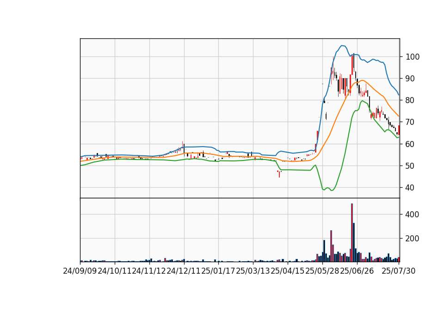This screenshot has height=319, width=444.
Task: Click the tallest volume bar near 25/06/26
Action: (352, 233)
